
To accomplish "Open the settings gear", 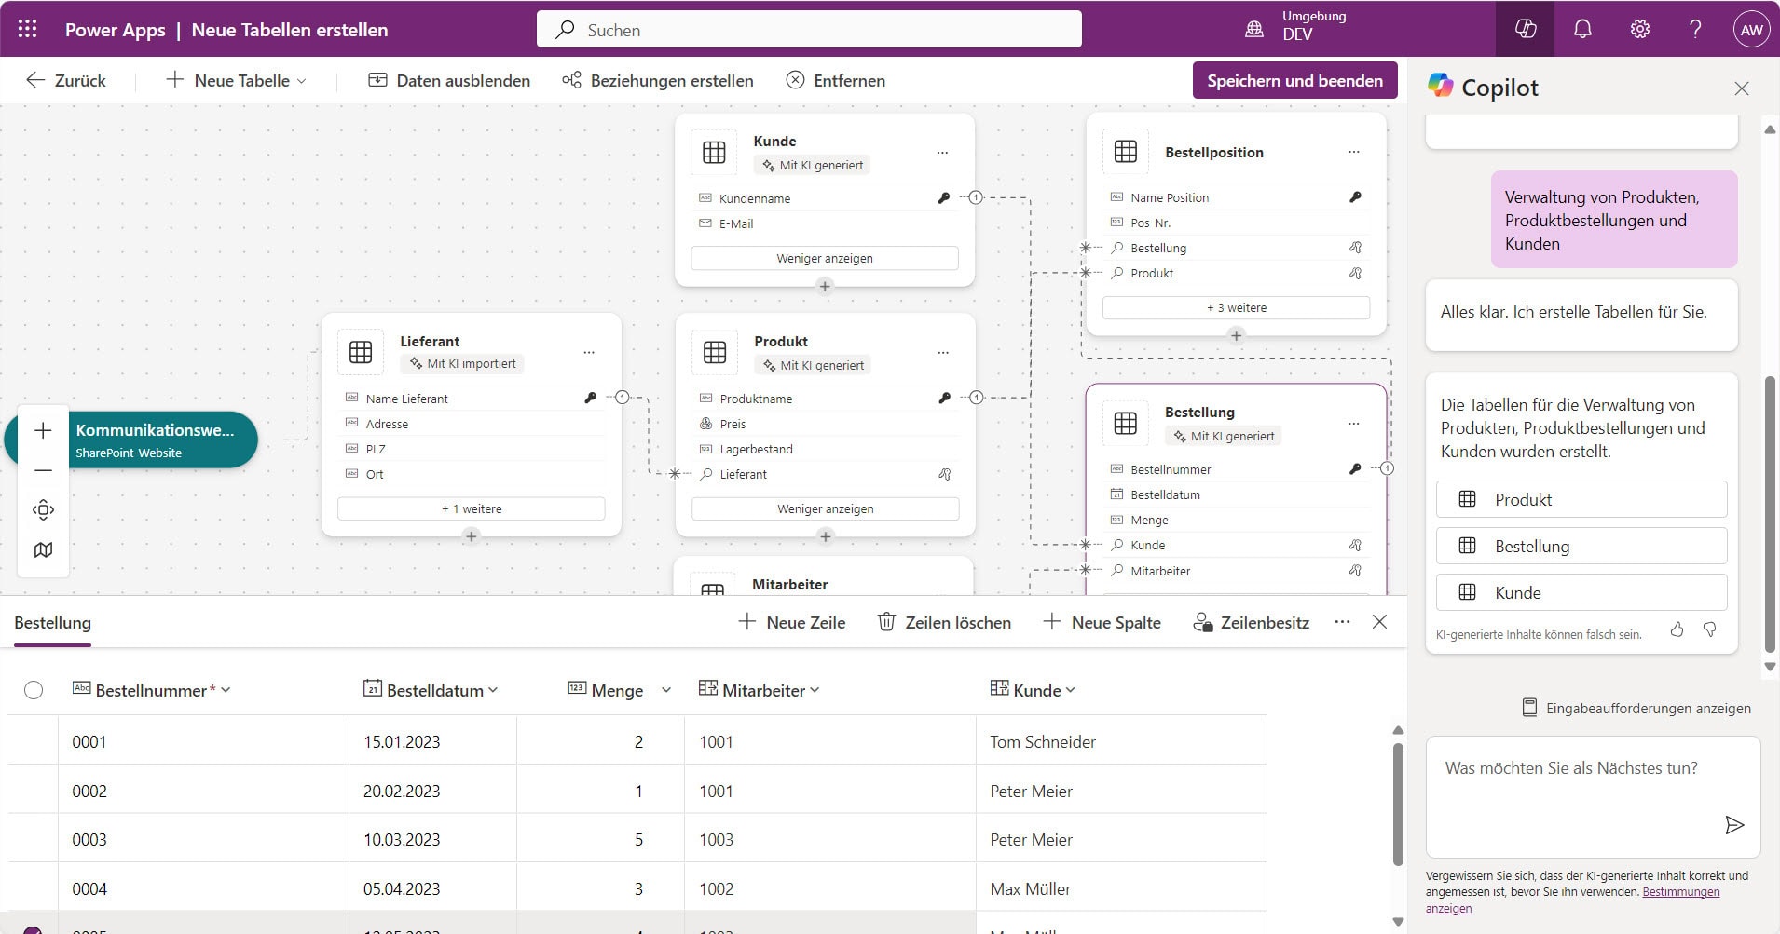I will tap(1639, 29).
